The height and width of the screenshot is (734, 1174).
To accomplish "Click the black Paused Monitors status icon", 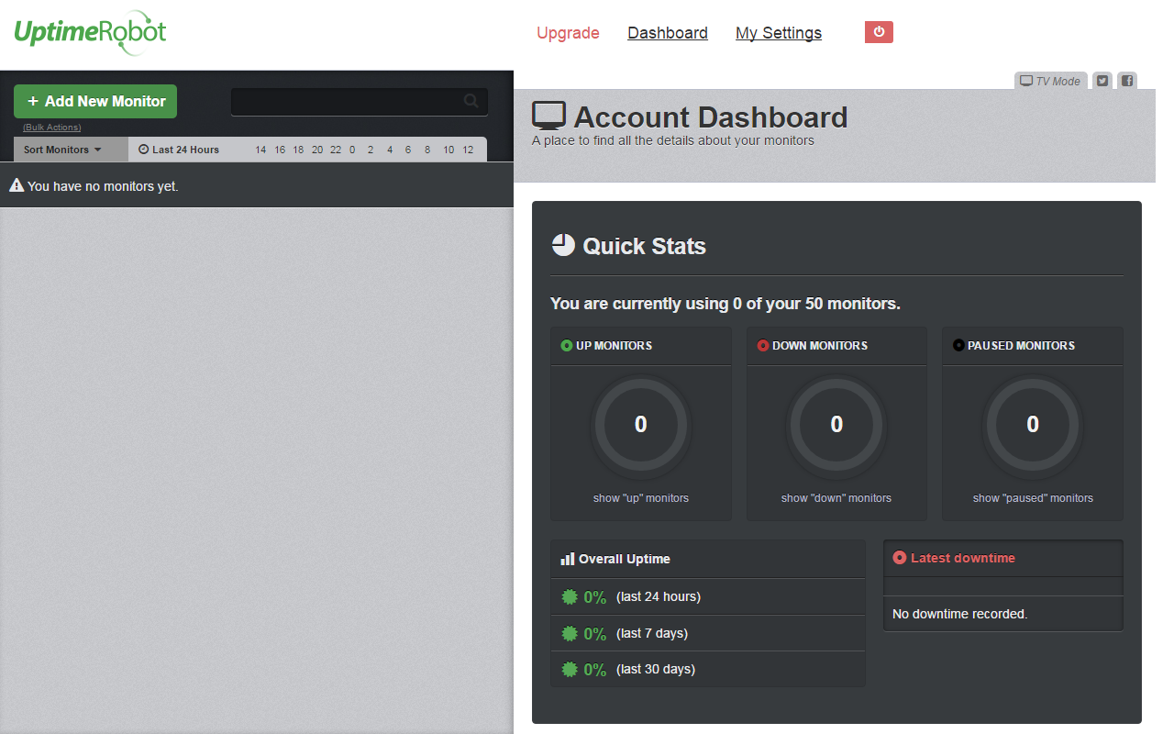I will (x=959, y=346).
